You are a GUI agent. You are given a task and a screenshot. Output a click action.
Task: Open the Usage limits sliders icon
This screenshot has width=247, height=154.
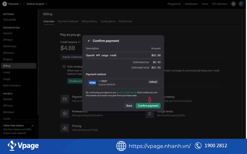click(x=149, y=114)
